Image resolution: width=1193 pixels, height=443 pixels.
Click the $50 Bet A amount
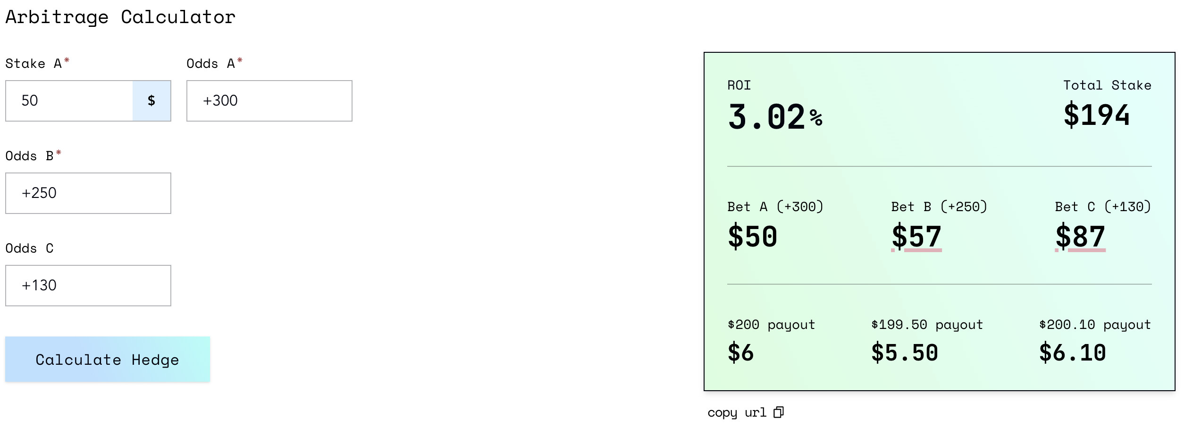[x=752, y=237]
